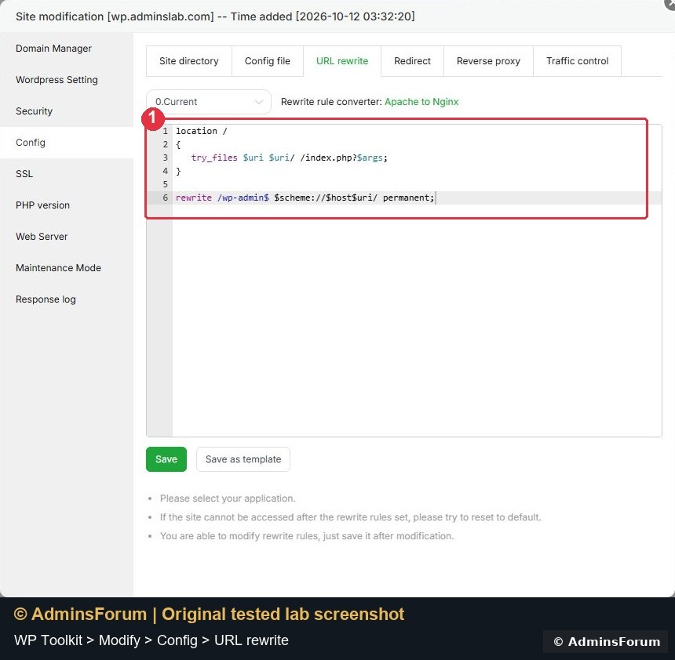Switch to the Traffic control tab

[x=577, y=61]
